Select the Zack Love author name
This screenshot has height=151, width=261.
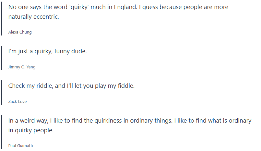18,102
